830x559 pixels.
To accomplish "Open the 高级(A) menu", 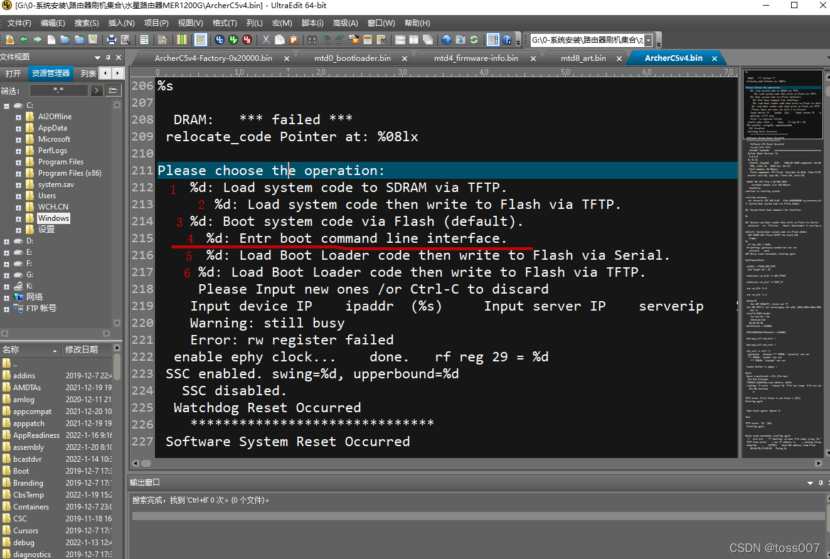I will click(x=345, y=23).
